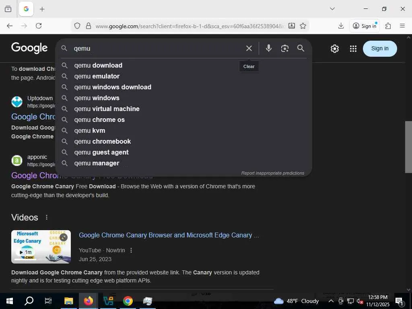Bookmark this page with the star

coord(303,26)
